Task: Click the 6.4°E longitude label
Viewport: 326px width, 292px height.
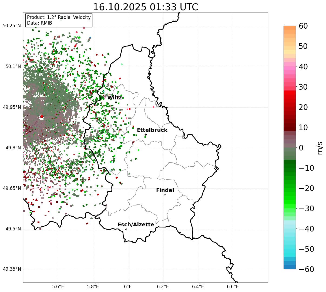Action: click(198, 286)
